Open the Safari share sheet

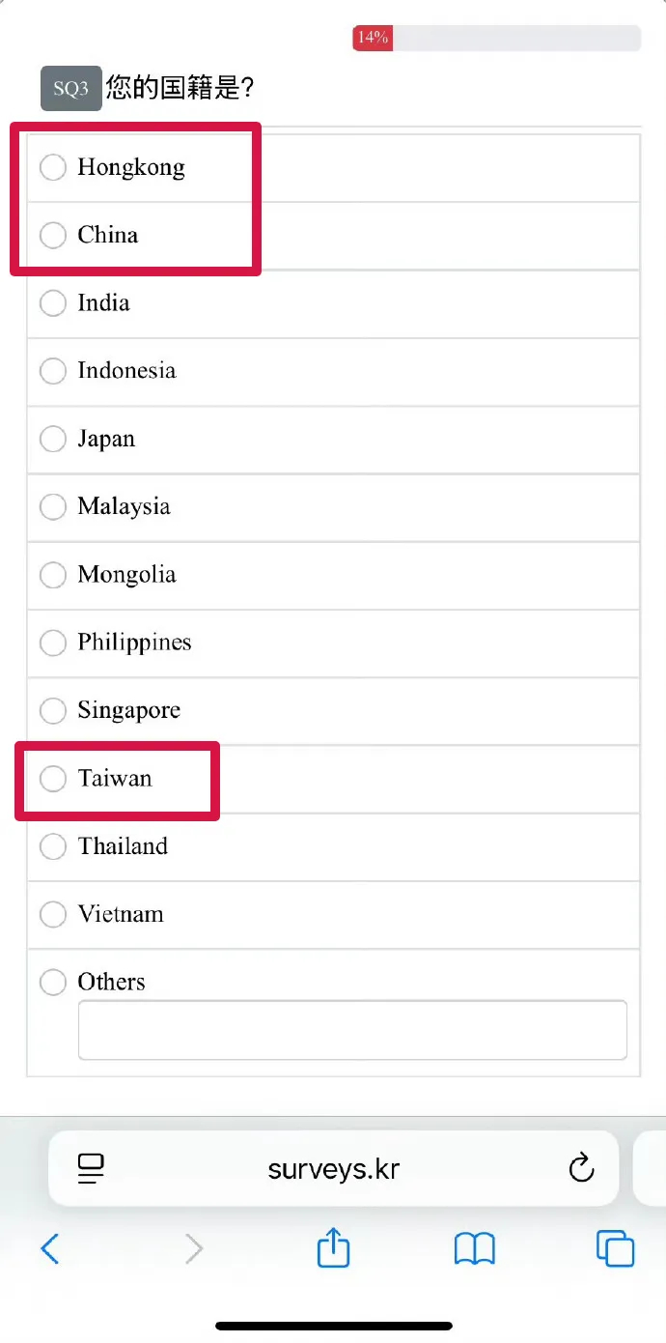coord(333,1247)
